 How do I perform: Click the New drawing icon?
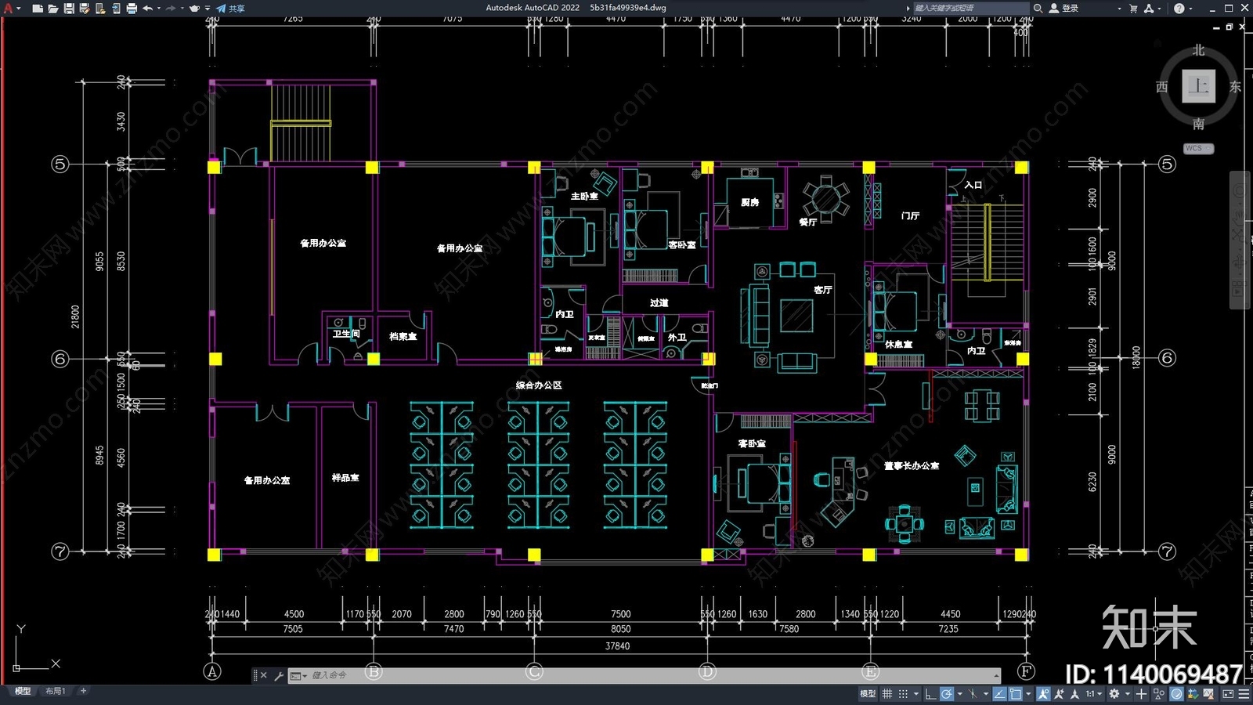38,8
